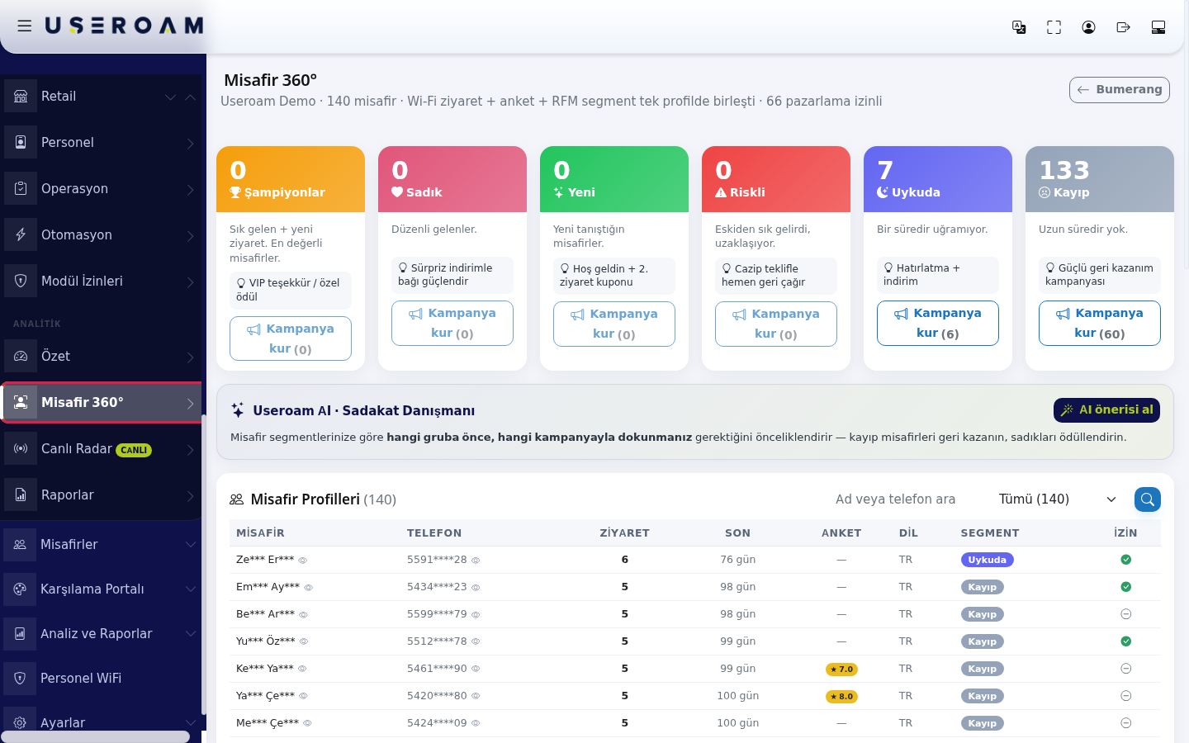Screen dimensions: 1189x743
Task: Click the logout icon in header
Action: pyautogui.click(x=1123, y=27)
